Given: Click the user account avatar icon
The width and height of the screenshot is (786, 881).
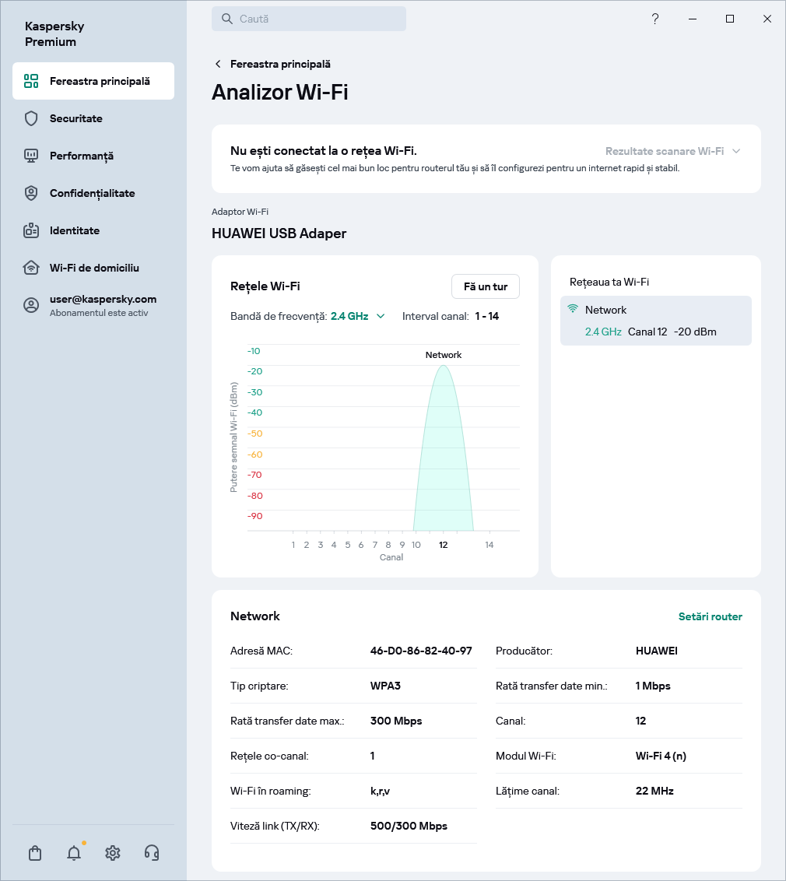Looking at the screenshot, I should [31, 305].
